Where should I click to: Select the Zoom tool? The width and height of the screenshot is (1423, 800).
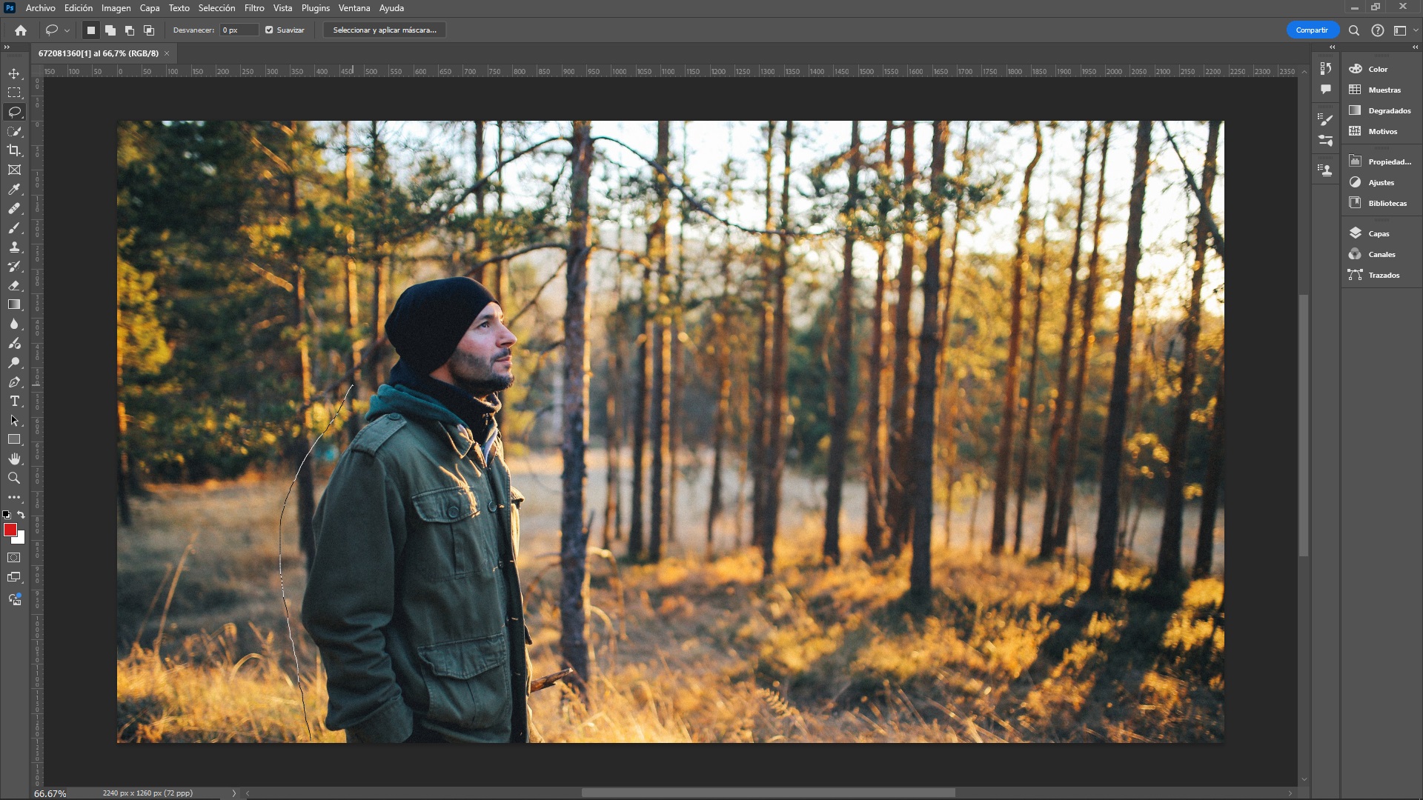pyautogui.click(x=14, y=478)
